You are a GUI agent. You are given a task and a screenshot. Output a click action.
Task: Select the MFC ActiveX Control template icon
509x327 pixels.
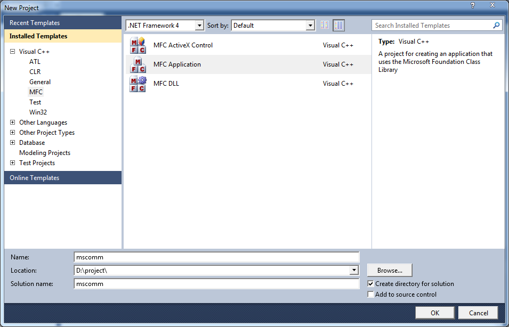[138, 45]
